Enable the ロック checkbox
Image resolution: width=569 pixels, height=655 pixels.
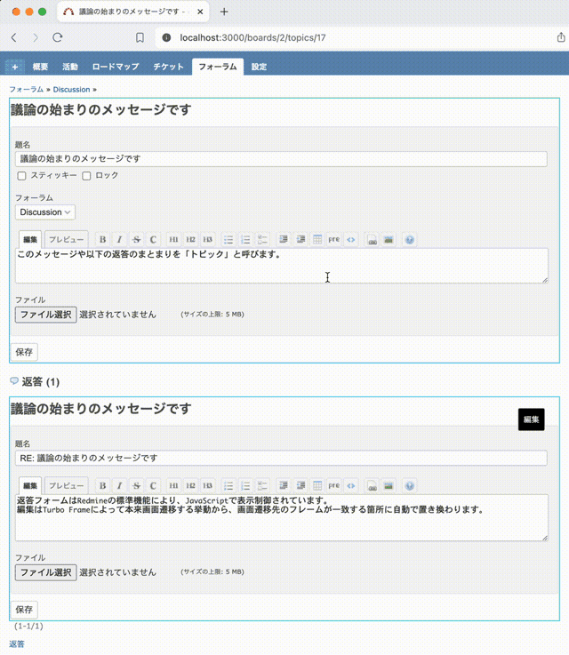[86, 176]
